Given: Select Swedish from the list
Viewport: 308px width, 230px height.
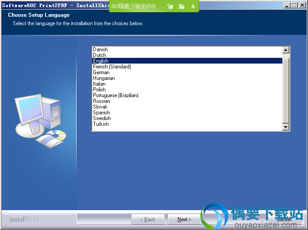Looking at the screenshot, I should [187, 118].
